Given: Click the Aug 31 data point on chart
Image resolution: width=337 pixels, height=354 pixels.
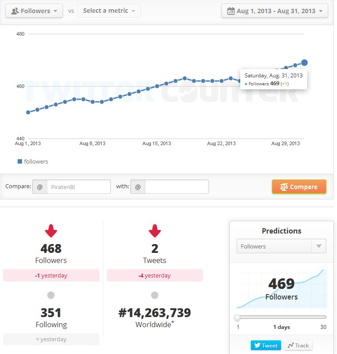Looking at the screenshot, I should tap(304, 63).
